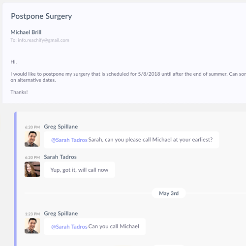Click the 'Can you call Michael' message bubble

(95, 226)
